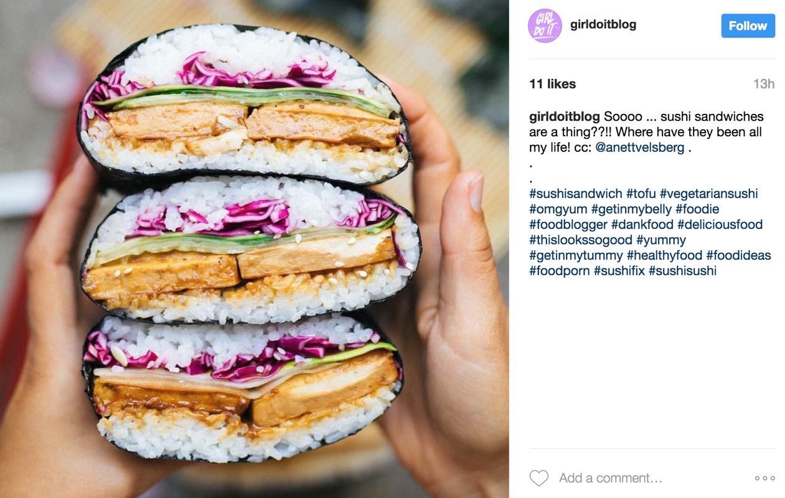
Task: Click the heart like icon
Action: pyautogui.click(x=538, y=478)
